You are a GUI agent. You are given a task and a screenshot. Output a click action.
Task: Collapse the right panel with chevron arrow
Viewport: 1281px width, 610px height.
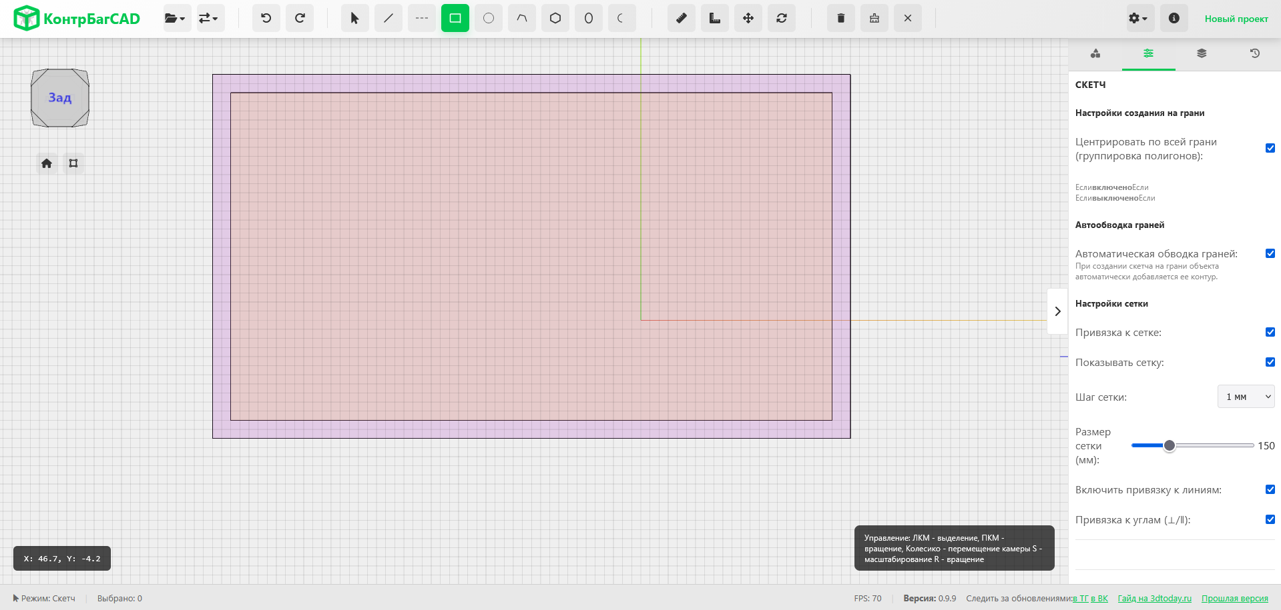click(1057, 311)
